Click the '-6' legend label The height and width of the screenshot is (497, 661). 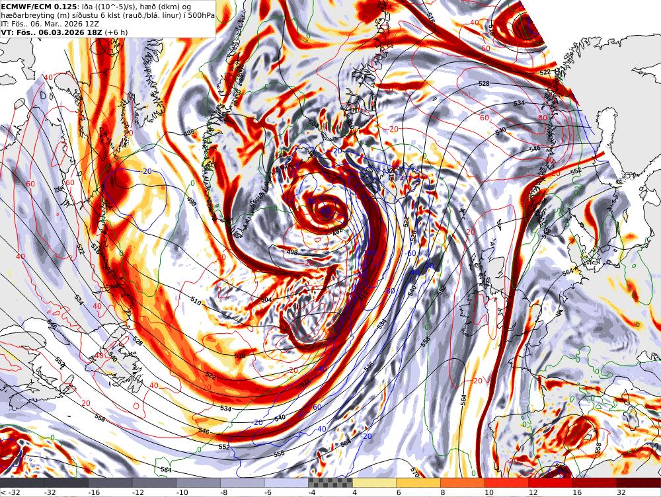(x=269, y=492)
